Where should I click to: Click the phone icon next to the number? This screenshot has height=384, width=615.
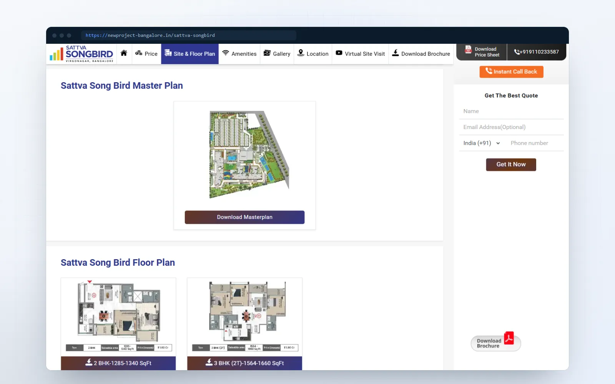pos(517,52)
